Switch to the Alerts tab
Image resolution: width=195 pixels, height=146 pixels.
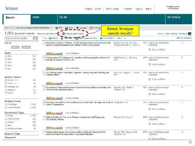pos(44,19)
